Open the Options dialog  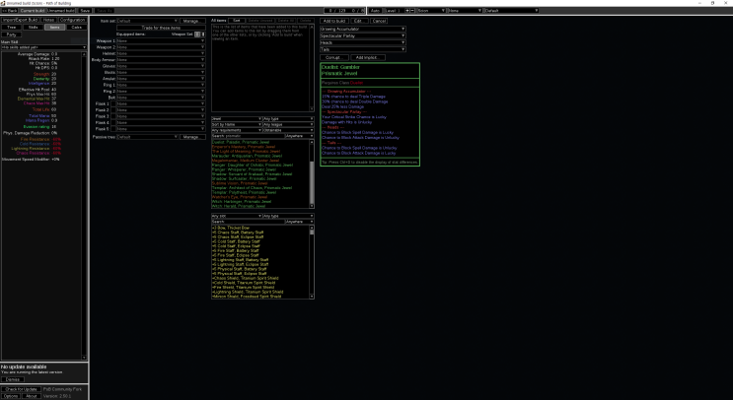tap(11, 396)
